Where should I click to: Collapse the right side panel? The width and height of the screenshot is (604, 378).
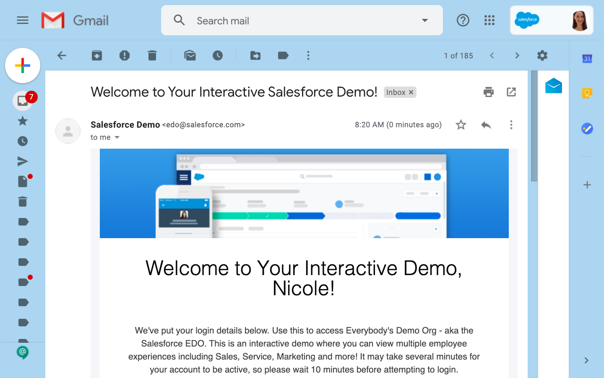click(586, 360)
